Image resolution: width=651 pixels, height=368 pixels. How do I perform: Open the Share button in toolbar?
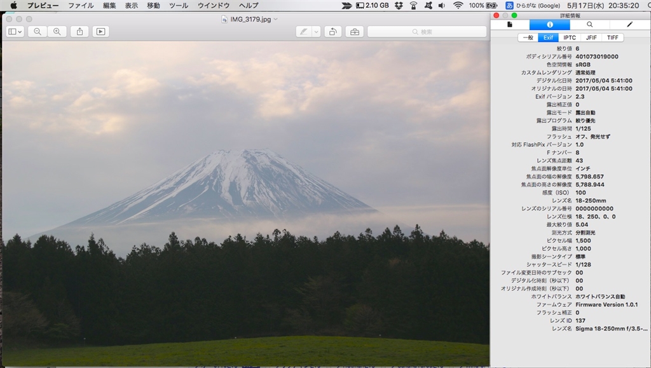[x=79, y=32]
